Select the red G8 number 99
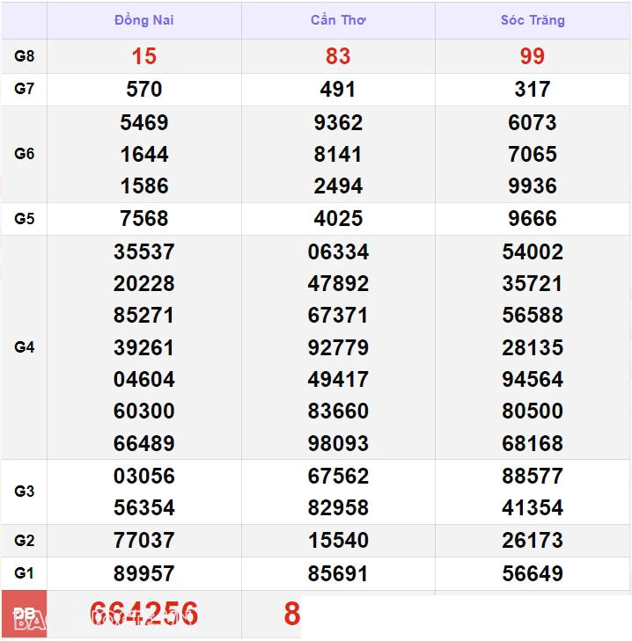632x641 pixels. [x=533, y=56]
